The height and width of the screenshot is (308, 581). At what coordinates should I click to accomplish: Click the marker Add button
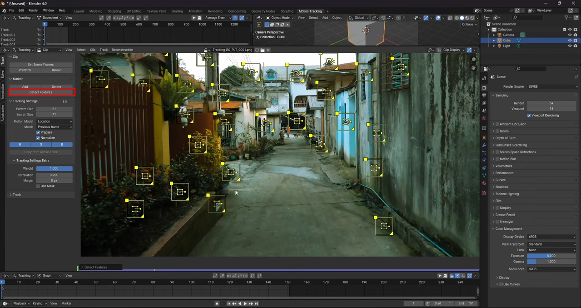tap(25, 86)
